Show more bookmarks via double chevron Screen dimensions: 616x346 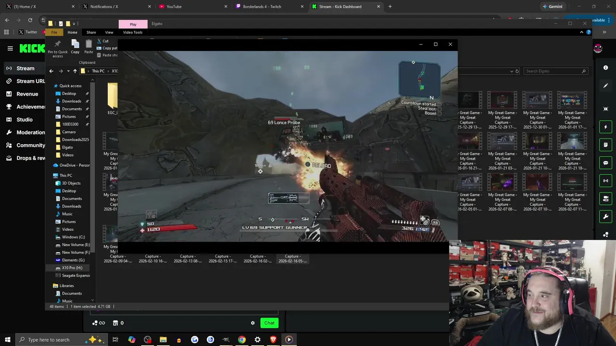click(x=604, y=32)
